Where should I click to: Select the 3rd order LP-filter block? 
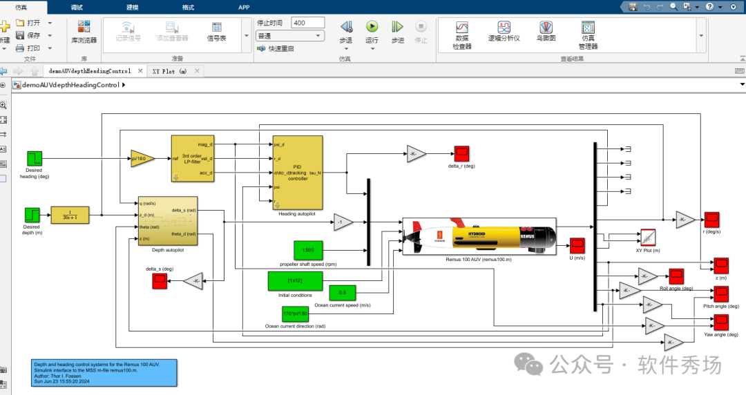coord(193,158)
